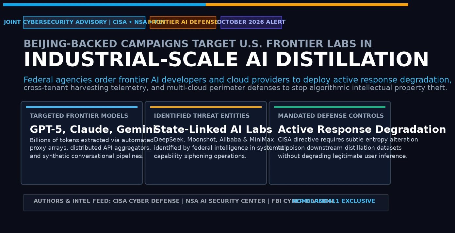The image size is (455, 233).
Task: Select the Frontier AI Defense badge
Action: pos(183,22)
